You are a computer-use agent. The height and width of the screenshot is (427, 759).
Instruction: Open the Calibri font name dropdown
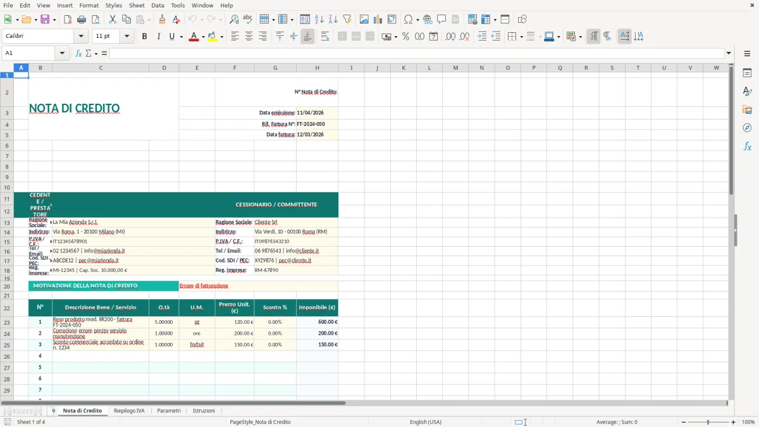coord(80,37)
